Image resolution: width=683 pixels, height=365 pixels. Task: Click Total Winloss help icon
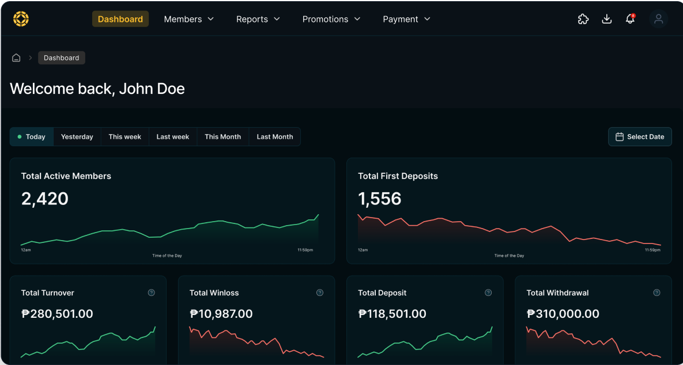[320, 292]
